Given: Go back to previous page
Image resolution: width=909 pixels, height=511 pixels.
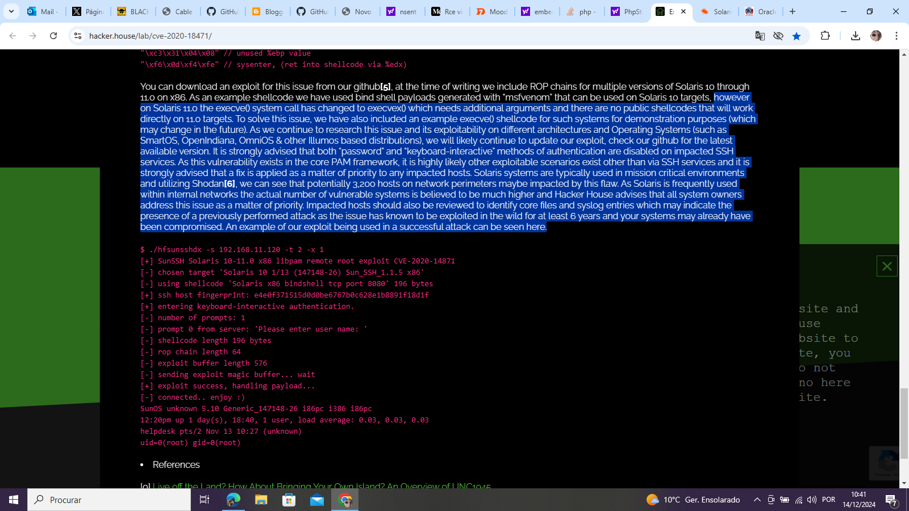Looking at the screenshot, I should [x=12, y=36].
